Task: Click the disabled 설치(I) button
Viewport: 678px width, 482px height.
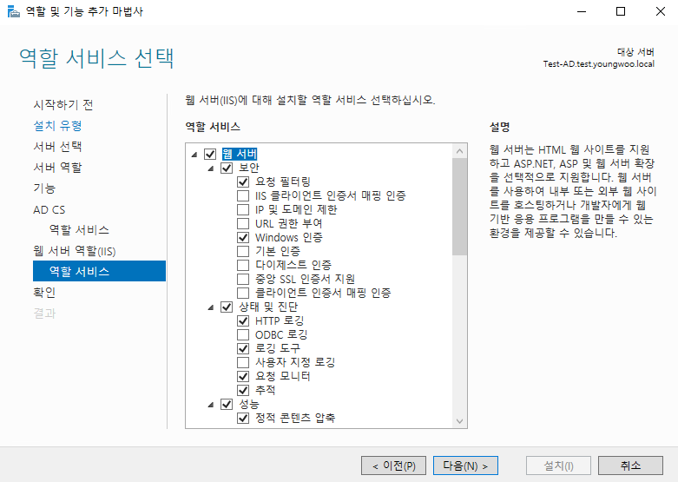Action: [558, 465]
